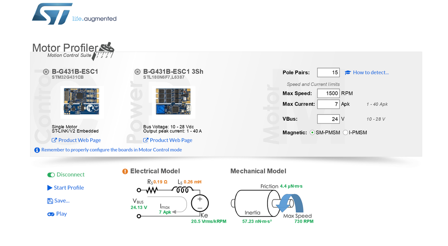Image resolution: width=448 pixels, height=246 pixels.
Task: Open the How to detect... link
Action: tap(371, 72)
